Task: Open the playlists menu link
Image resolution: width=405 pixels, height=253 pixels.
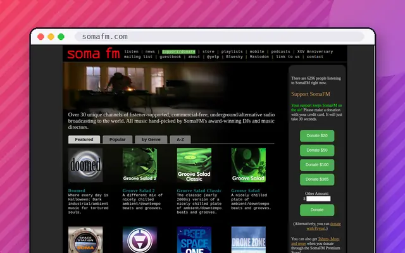Action: tap(232, 52)
